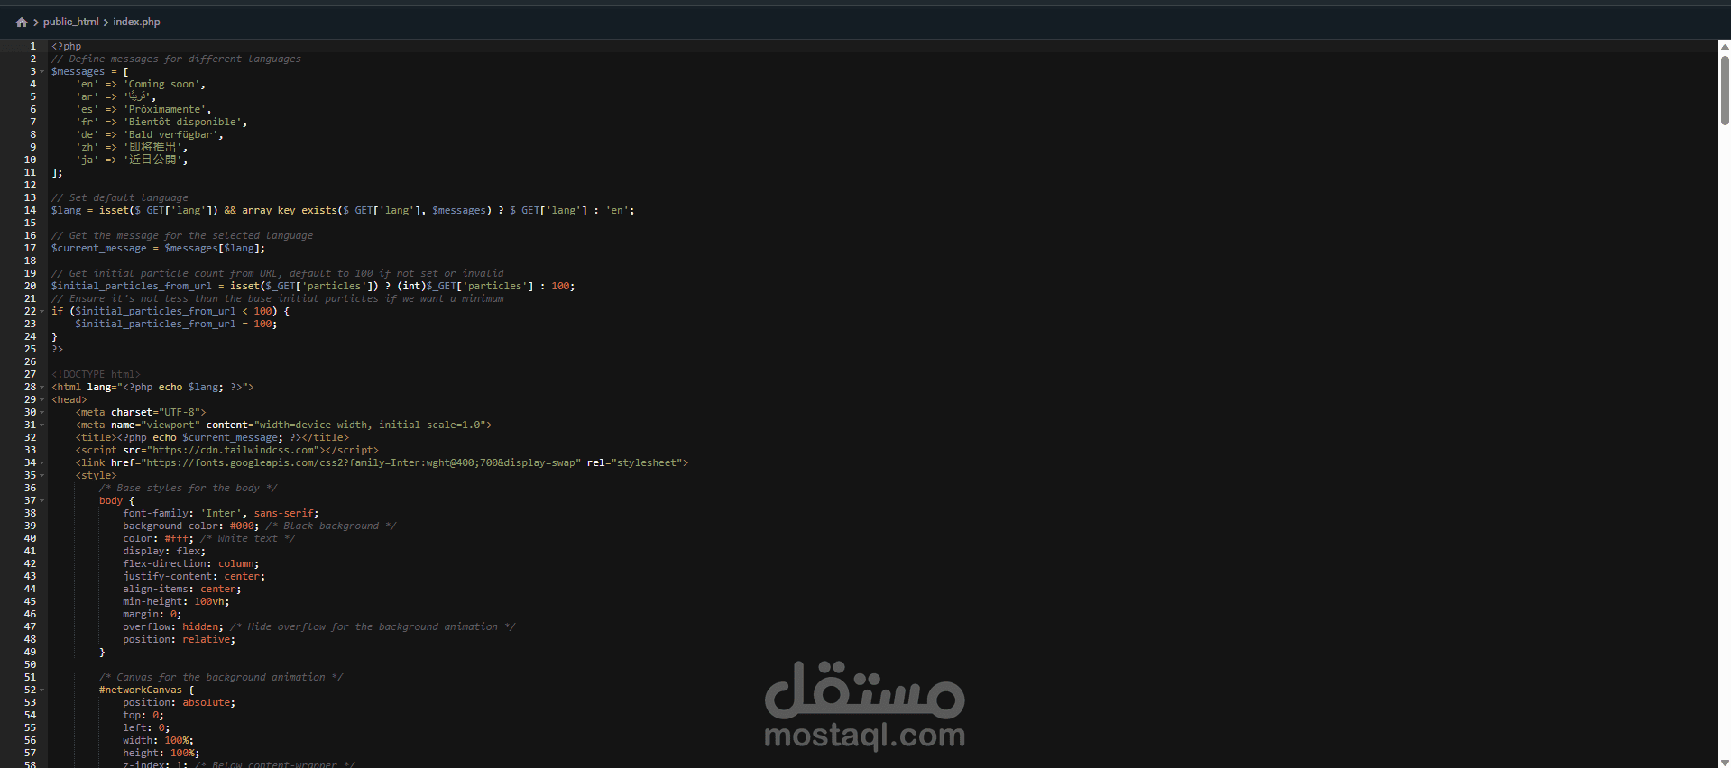
Task: Select the index.php breadcrumb item
Action: click(136, 22)
